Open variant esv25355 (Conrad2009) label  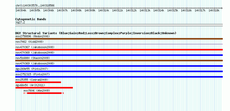click(32, 80)
